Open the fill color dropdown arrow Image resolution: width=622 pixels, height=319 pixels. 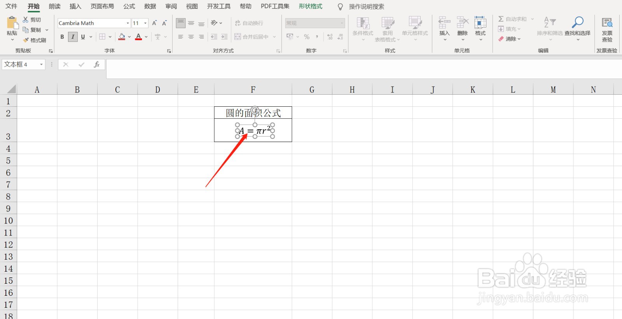click(x=129, y=37)
